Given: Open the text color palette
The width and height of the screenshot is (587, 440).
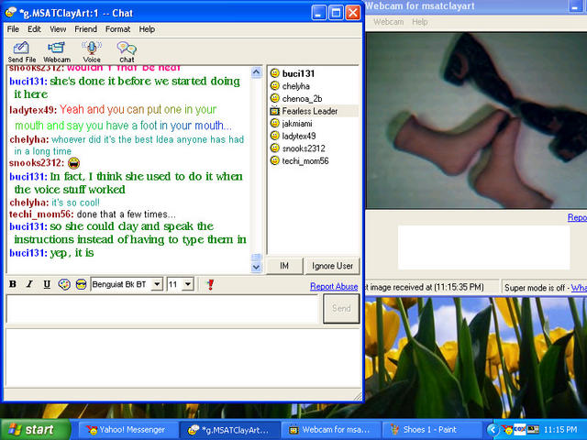Looking at the screenshot, I should (64, 284).
